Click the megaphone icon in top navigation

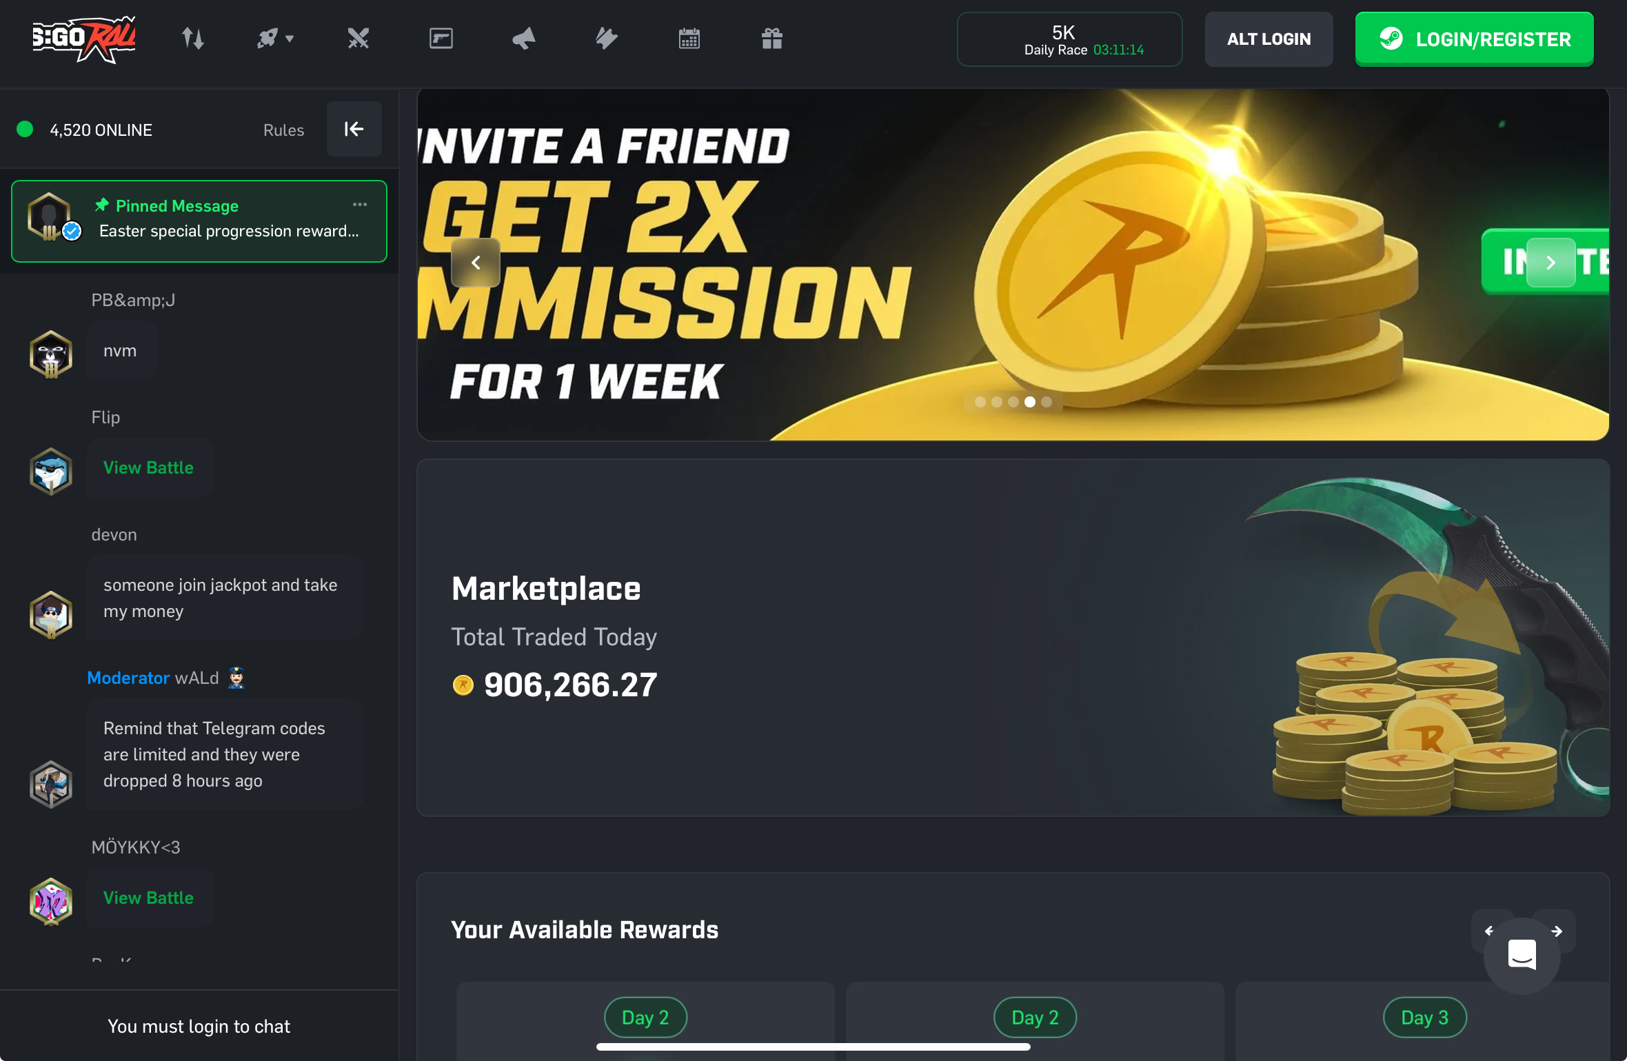point(524,39)
